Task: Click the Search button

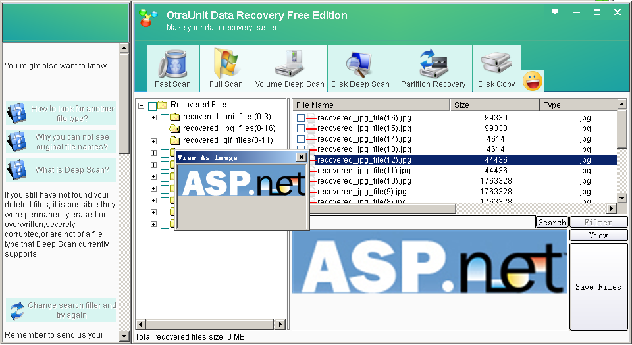Action: [x=552, y=222]
